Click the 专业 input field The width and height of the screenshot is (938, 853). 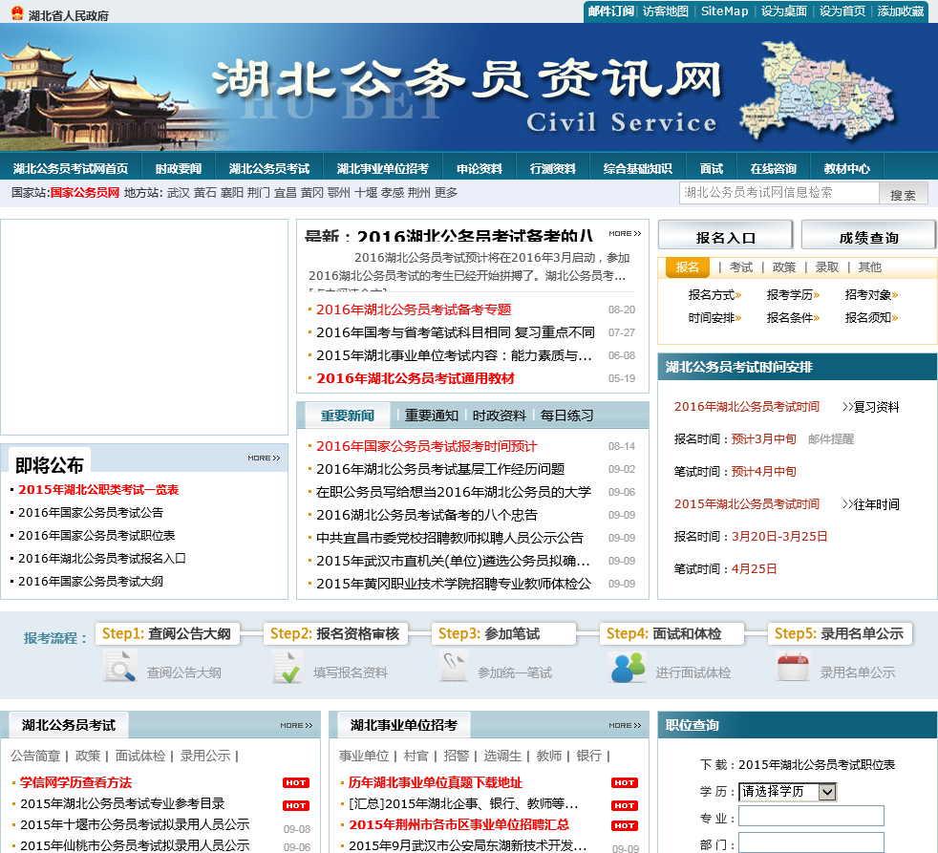[811, 816]
